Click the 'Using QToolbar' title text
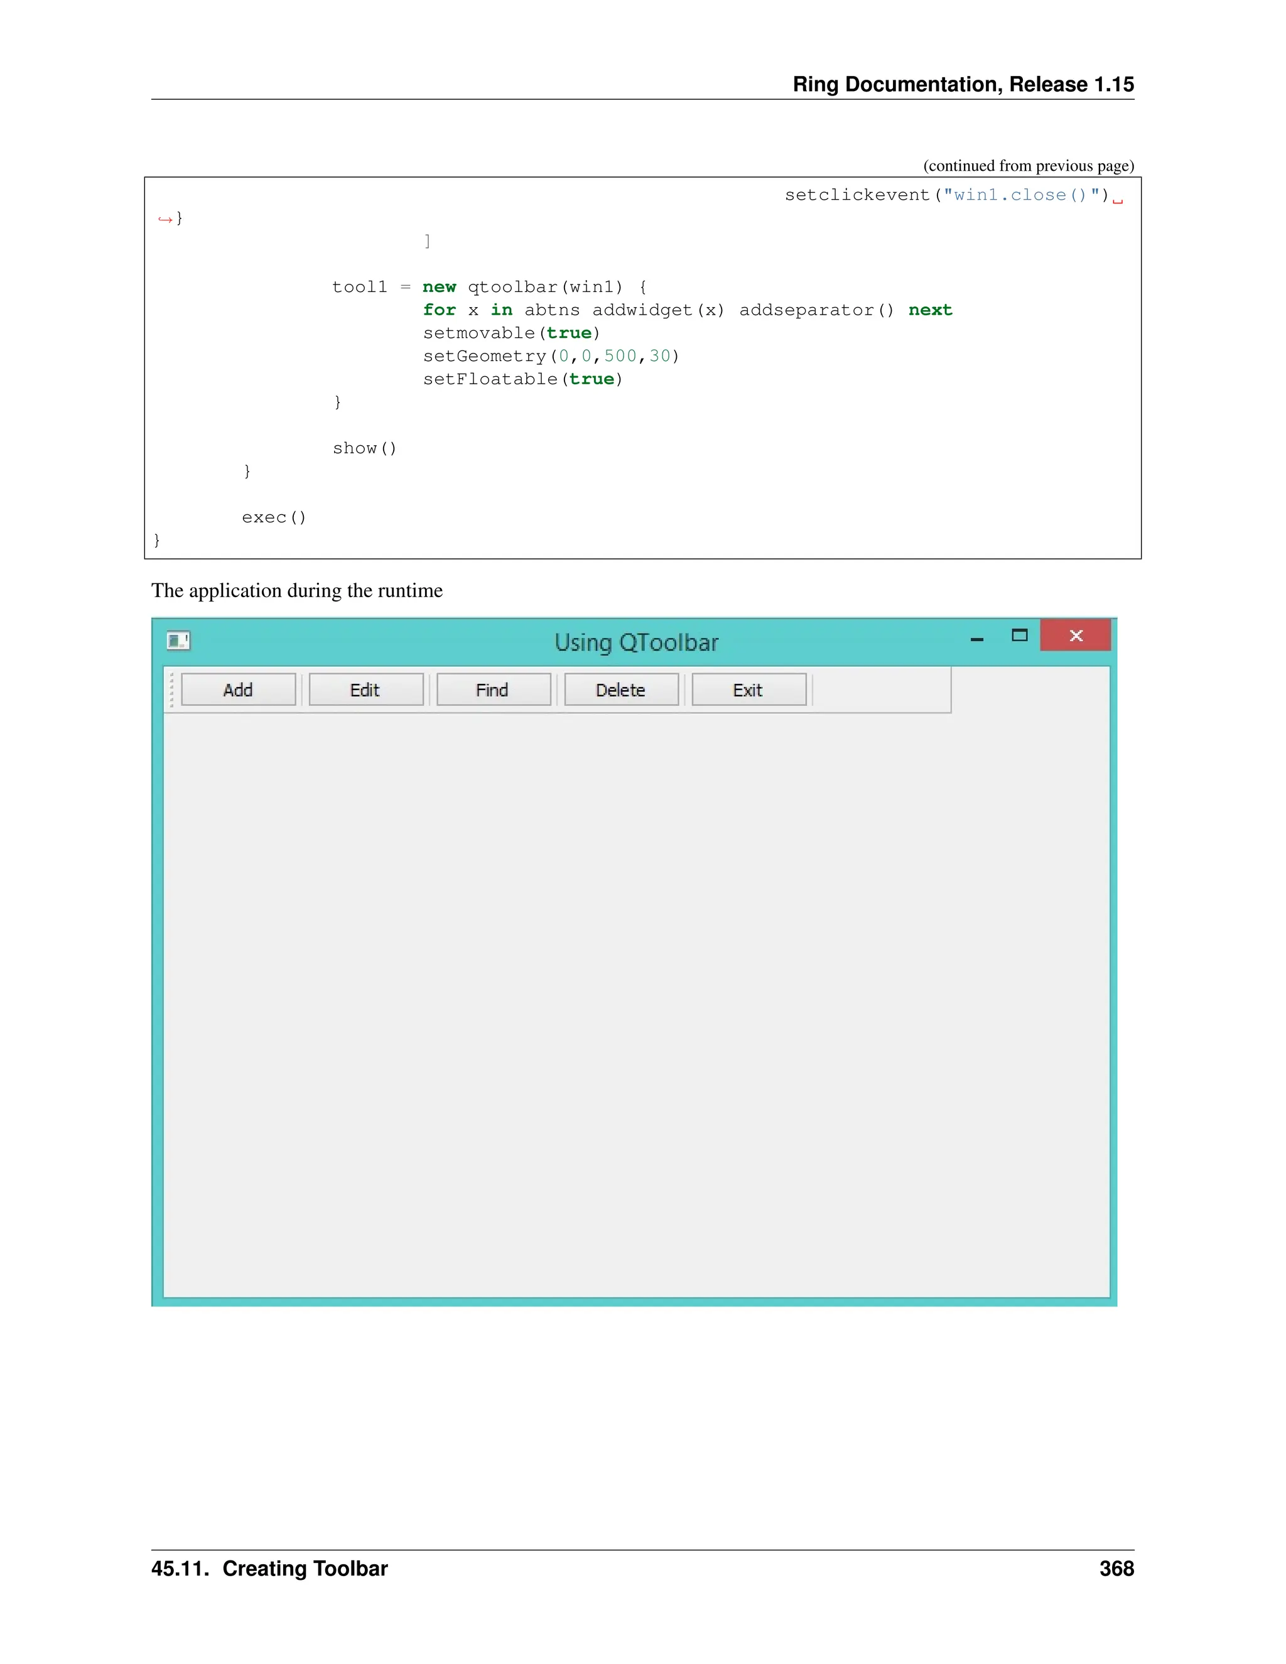The height and width of the screenshot is (1664, 1286). (x=636, y=642)
